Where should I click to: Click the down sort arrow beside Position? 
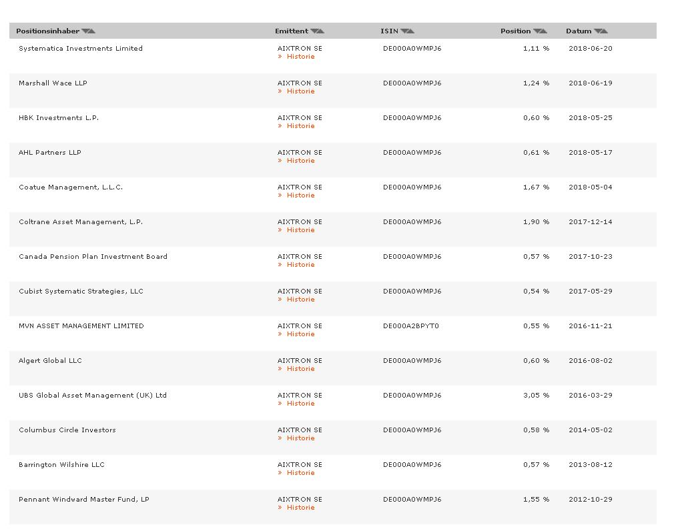tap(537, 31)
